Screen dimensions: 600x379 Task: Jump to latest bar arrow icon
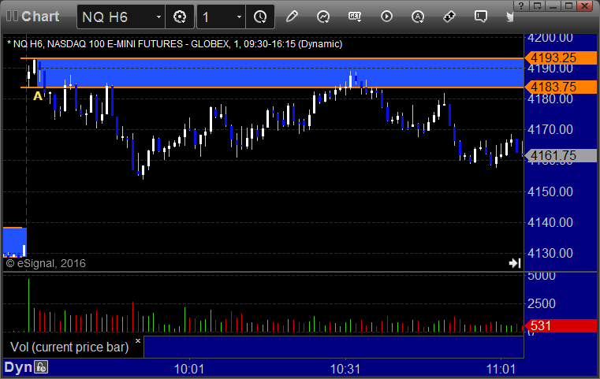click(x=515, y=263)
